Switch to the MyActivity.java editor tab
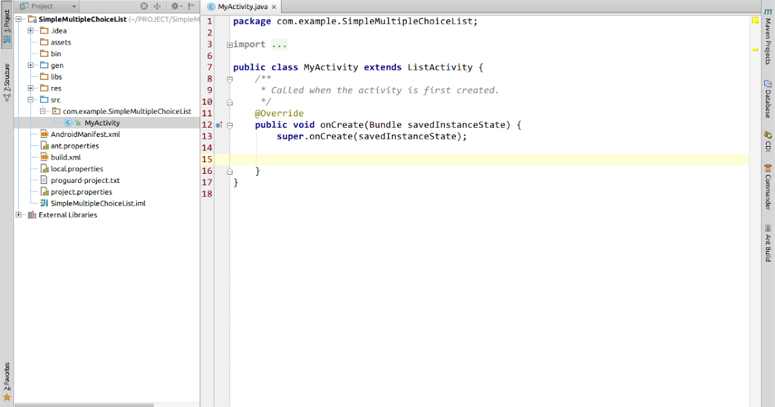 (x=242, y=6)
